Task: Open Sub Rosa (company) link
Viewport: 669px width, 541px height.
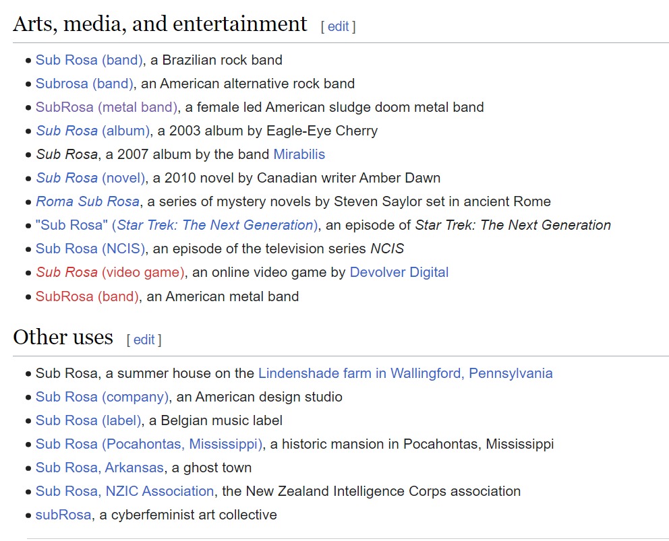Action: tap(102, 397)
